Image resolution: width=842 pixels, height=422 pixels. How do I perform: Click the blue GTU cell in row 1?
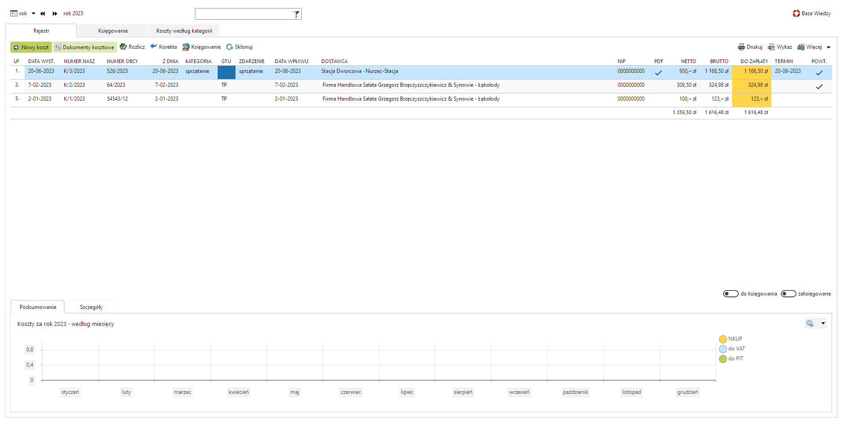click(227, 72)
